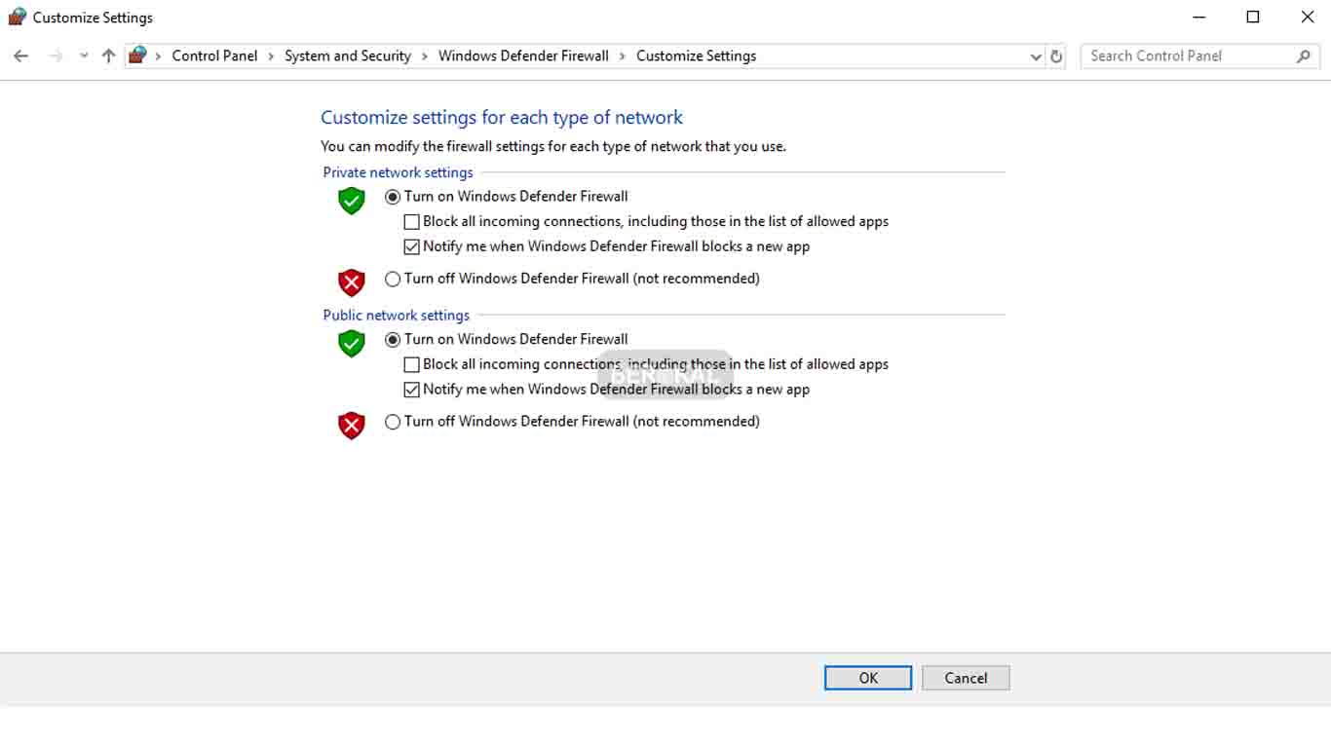Screen dimensions: 1331x748
Task: Select Turn off Firewall for Private network
Action: tap(393, 279)
